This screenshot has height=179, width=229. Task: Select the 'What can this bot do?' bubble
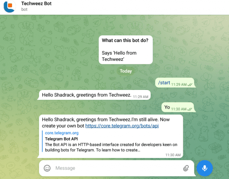click(x=125, y=50)
